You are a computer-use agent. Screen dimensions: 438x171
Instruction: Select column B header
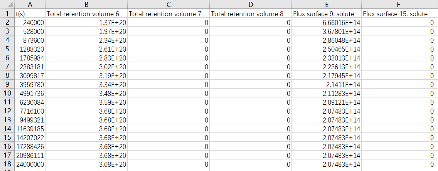(86, 5)
